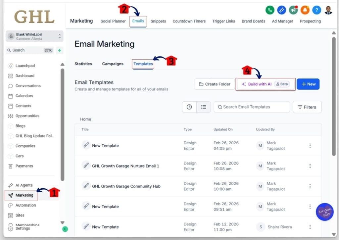Open the Snippets menu item
Screen dimensions: 339x240
pyautogui.click(x=158, y=21)
